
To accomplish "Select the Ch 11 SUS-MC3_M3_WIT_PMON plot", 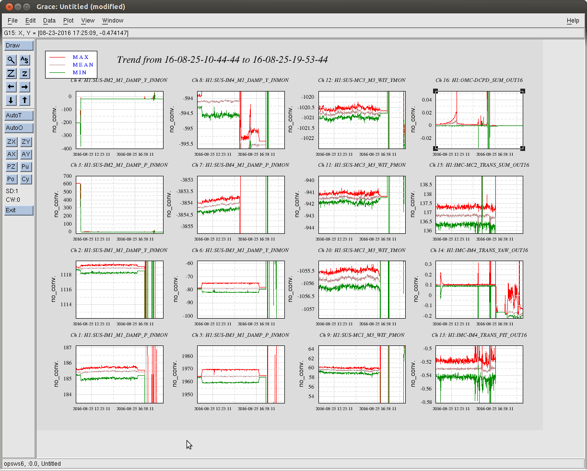I will point(362,205).
